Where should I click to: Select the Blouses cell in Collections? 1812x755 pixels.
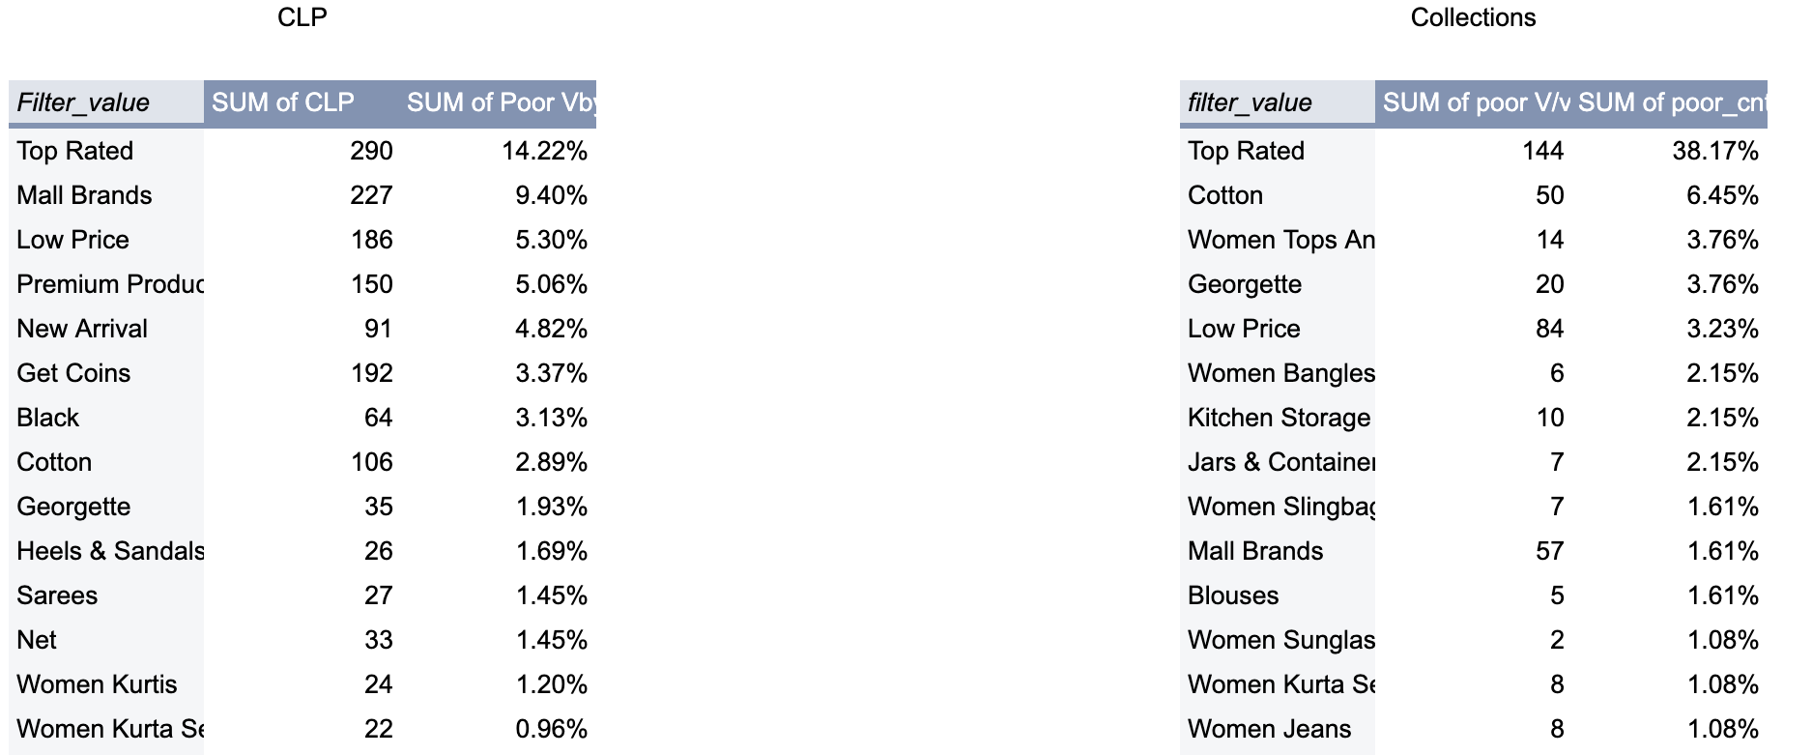tap(1233, 595)
